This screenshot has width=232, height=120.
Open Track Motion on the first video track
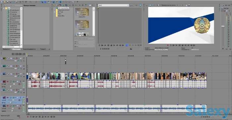(x=11, y=58)
